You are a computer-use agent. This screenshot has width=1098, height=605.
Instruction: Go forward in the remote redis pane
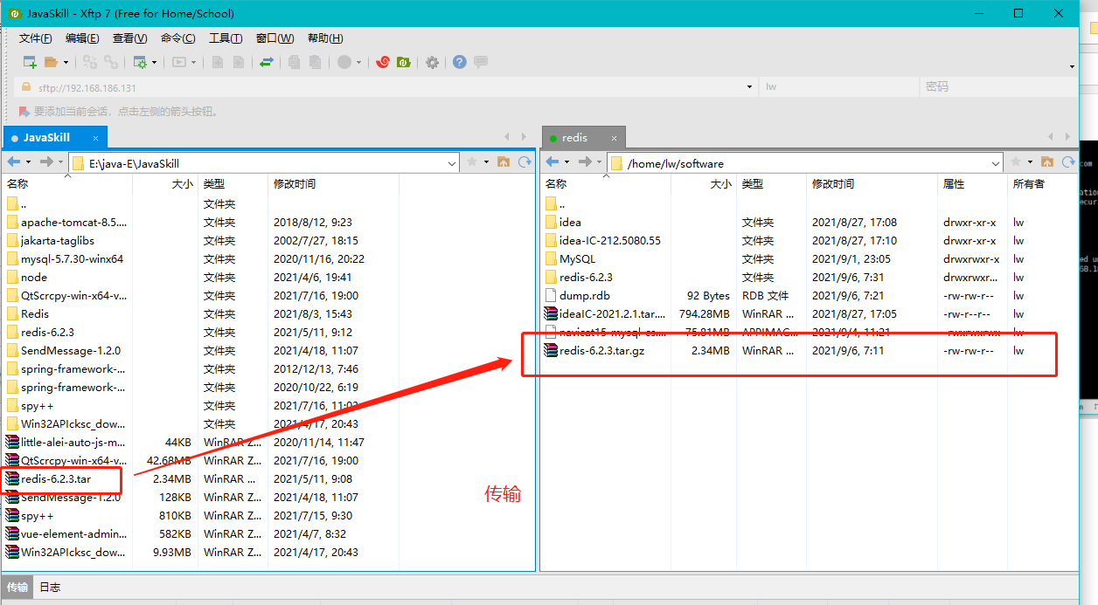[586, 162]
